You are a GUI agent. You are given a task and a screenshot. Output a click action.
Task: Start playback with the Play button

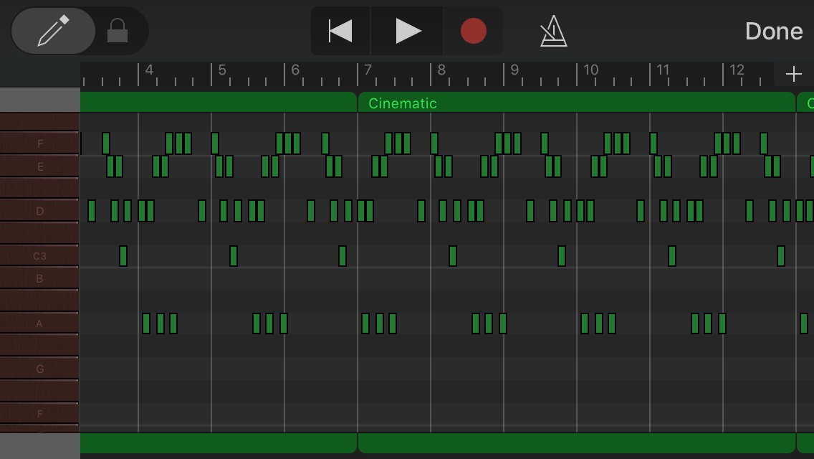(x=408, y=31)
